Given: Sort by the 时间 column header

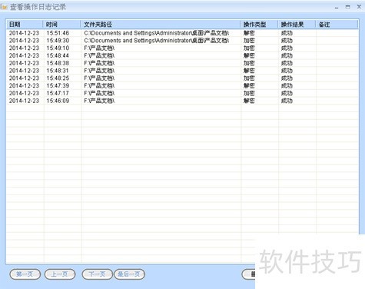Looking at the screenshot, I should pos(61,25).
